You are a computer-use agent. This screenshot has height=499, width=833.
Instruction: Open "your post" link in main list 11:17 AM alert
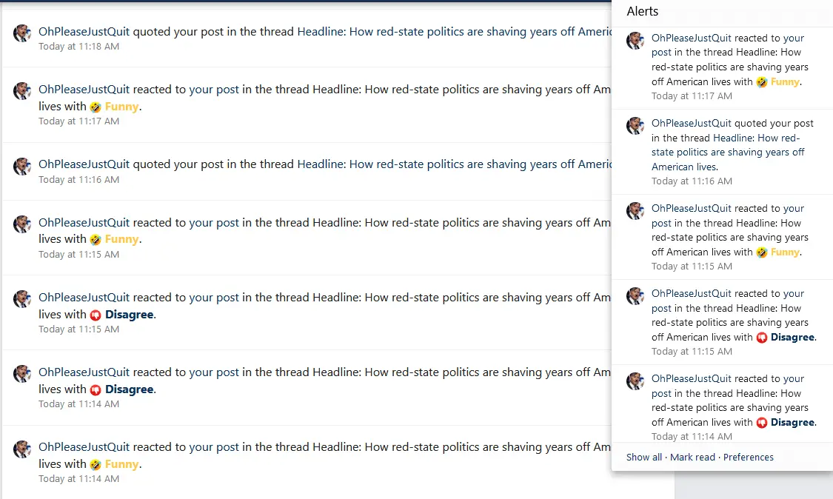(214, 90)
